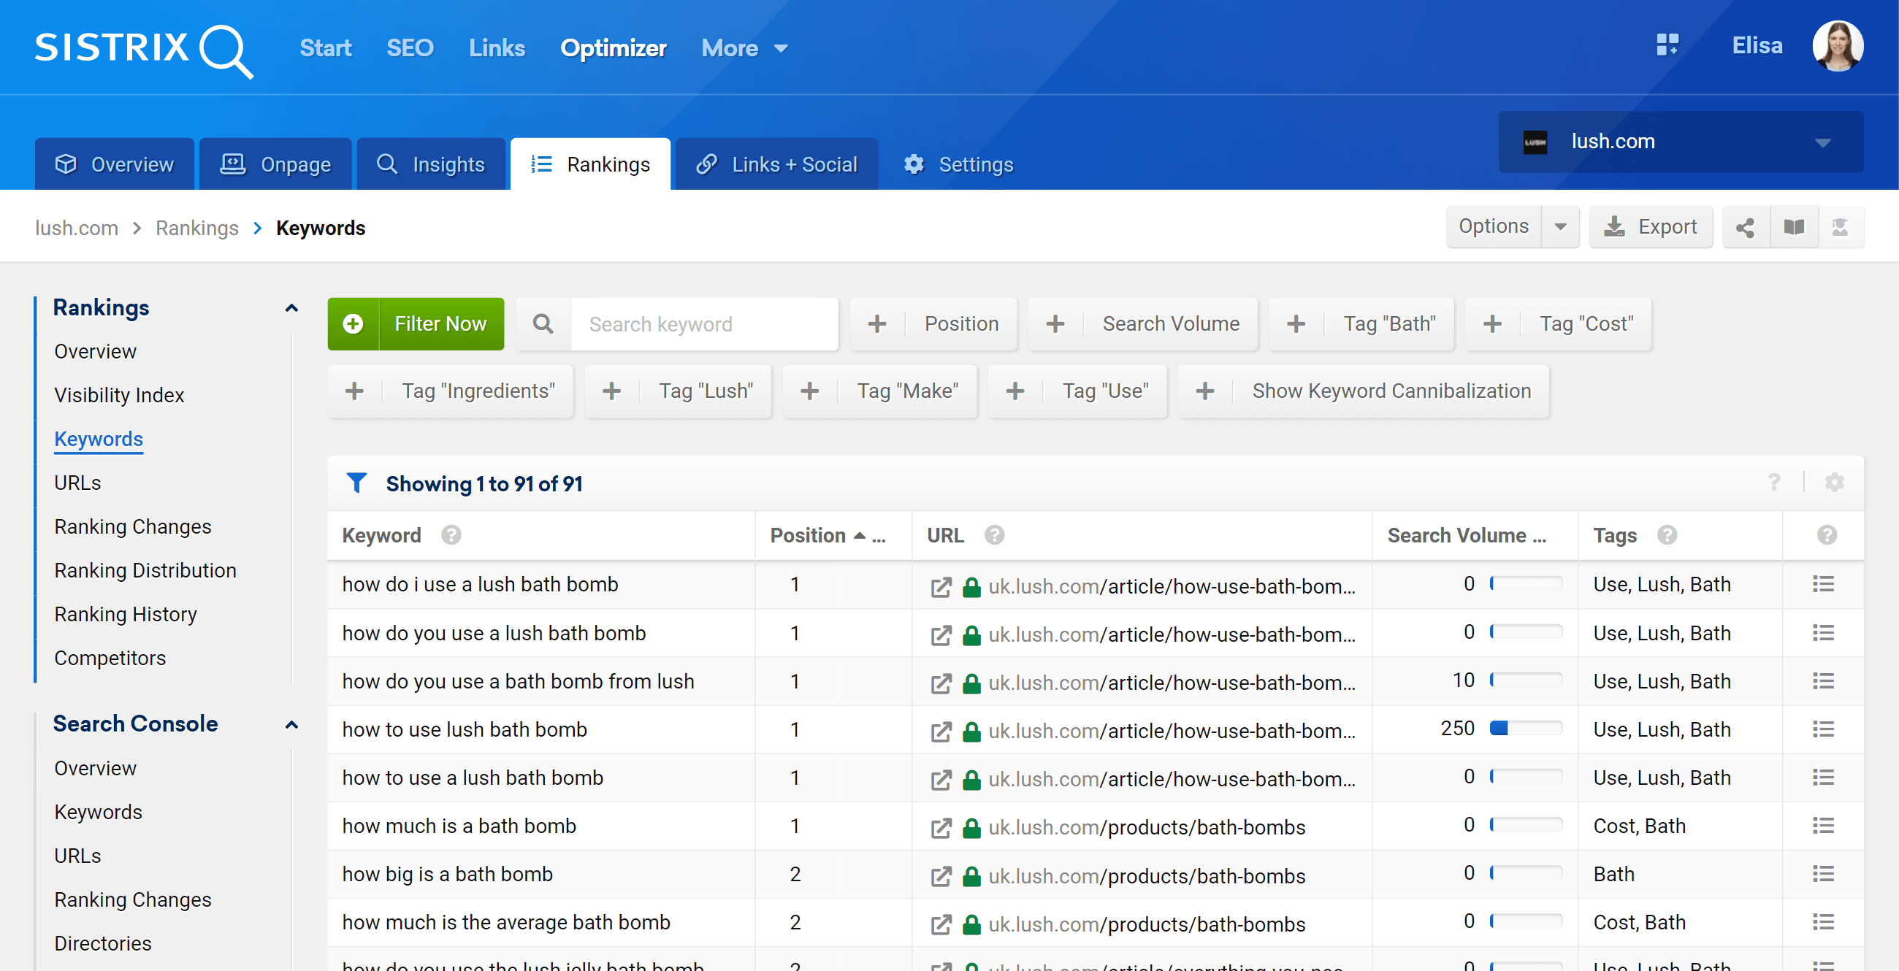Click help icon in last column header
Viewport: 1899px width, 971px height.
pyautogui.click(x=1827, y=535)
